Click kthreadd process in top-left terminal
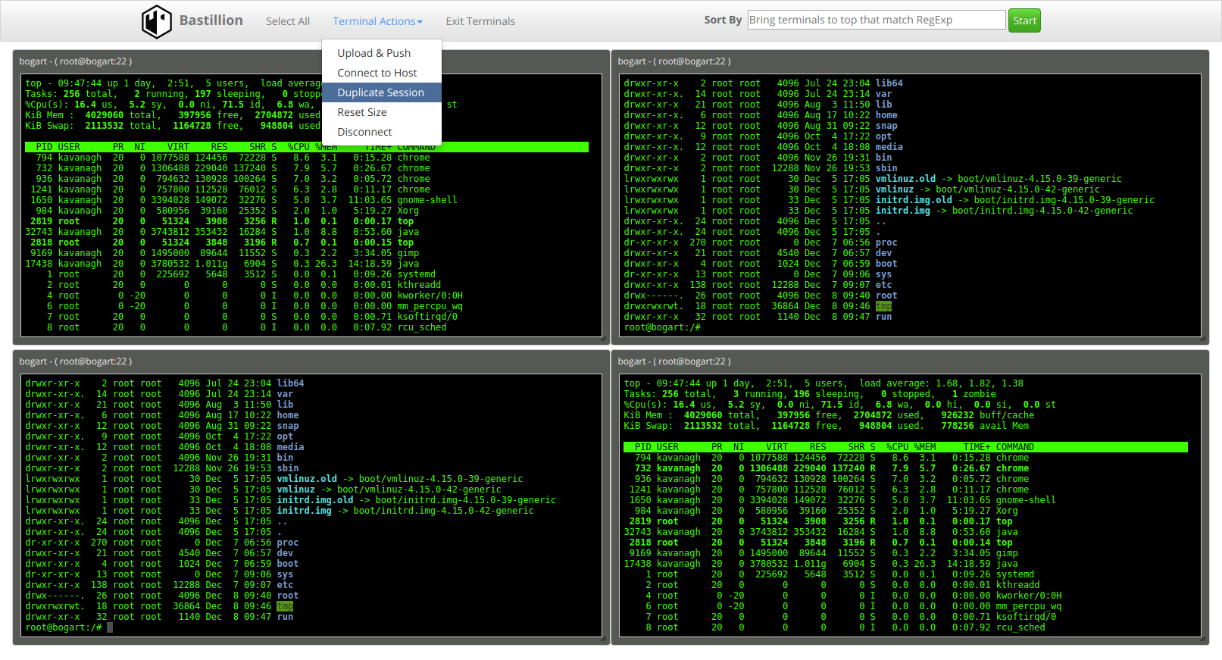The image size is (1222, 660). 419,285
